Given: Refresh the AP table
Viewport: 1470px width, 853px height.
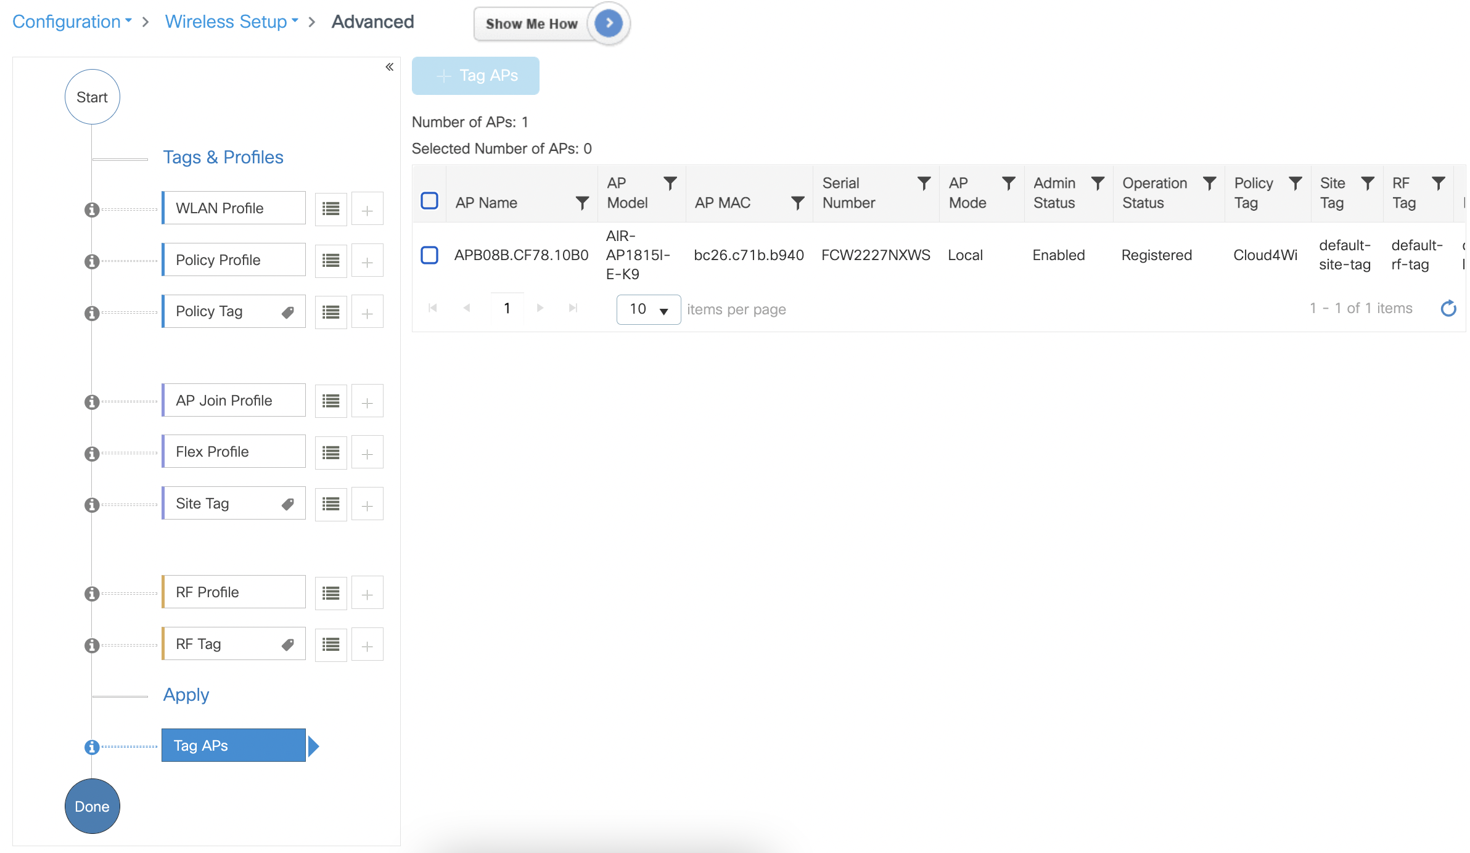Looking at the screenshot, I should coord(1448,308).
